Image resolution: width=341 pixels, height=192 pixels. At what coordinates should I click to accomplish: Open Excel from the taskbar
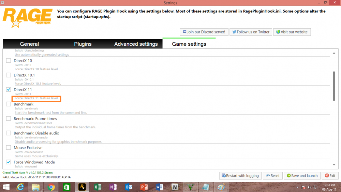click(x=98, y=187)
